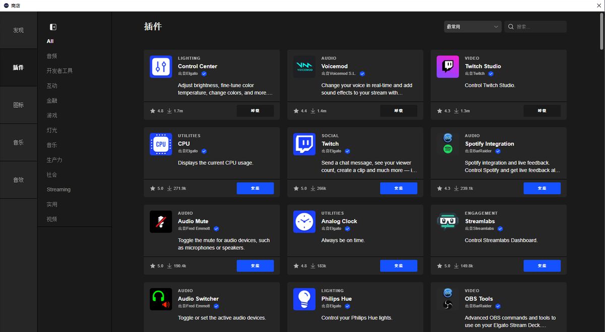The image size is (605, 332).
Task: Select the 社会 category
Action: point(52,175)
